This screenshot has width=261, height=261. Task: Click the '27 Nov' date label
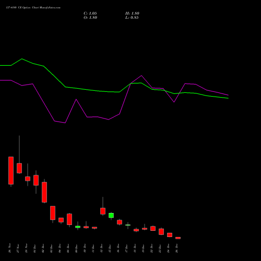click(18, 248)
